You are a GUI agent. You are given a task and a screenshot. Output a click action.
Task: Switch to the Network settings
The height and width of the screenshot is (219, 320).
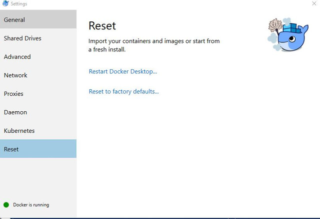pyautogui.click(x=38, y=75)
